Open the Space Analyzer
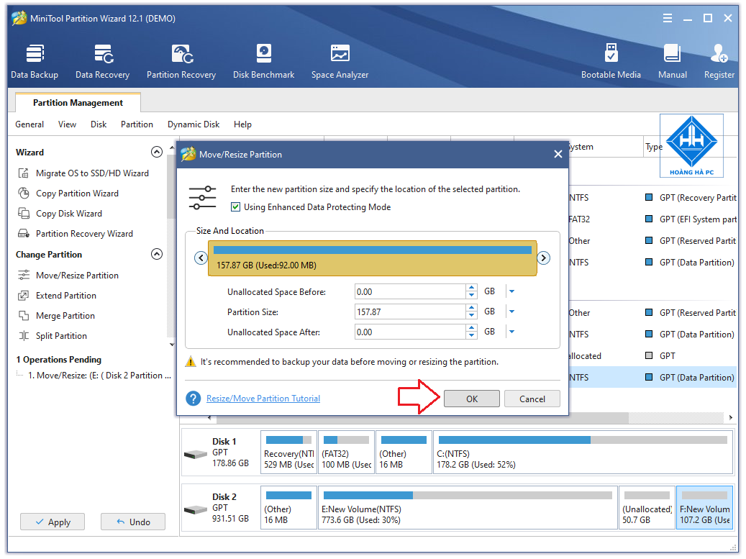Screen dimensions: 746x559 [339, 60]
